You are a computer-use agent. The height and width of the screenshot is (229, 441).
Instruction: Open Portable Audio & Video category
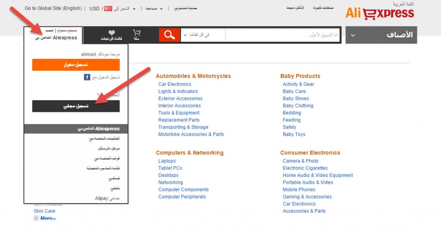(x=308, y=183)
